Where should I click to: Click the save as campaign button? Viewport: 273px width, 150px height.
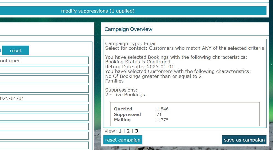tap(244, 140)
